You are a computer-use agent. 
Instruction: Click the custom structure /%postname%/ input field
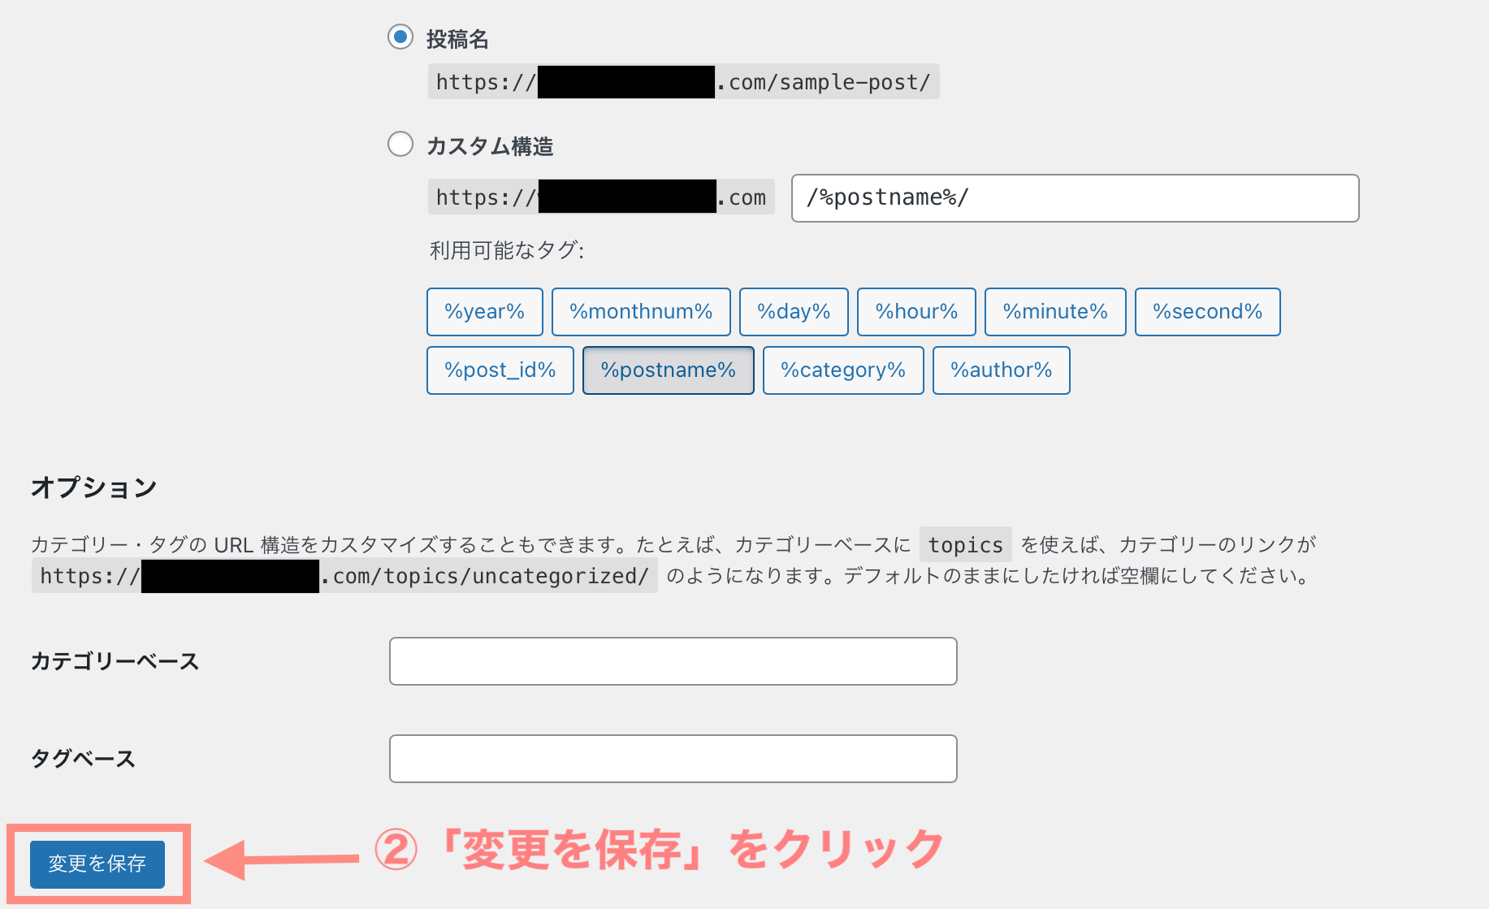1074,198
